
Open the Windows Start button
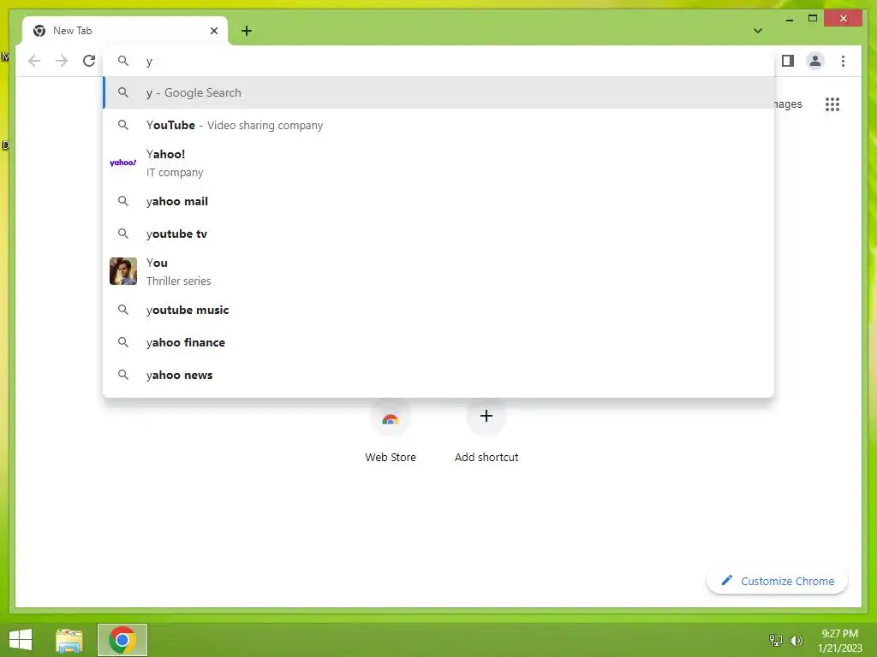tap(21, 640)
